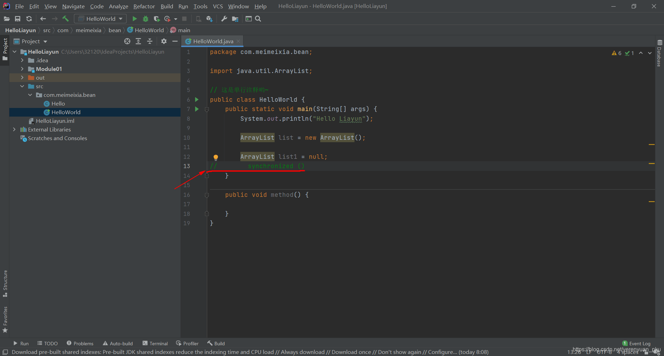664x356 pixels.
Task: Toggle the Favorites side tool window
Action: coord(5,319)
